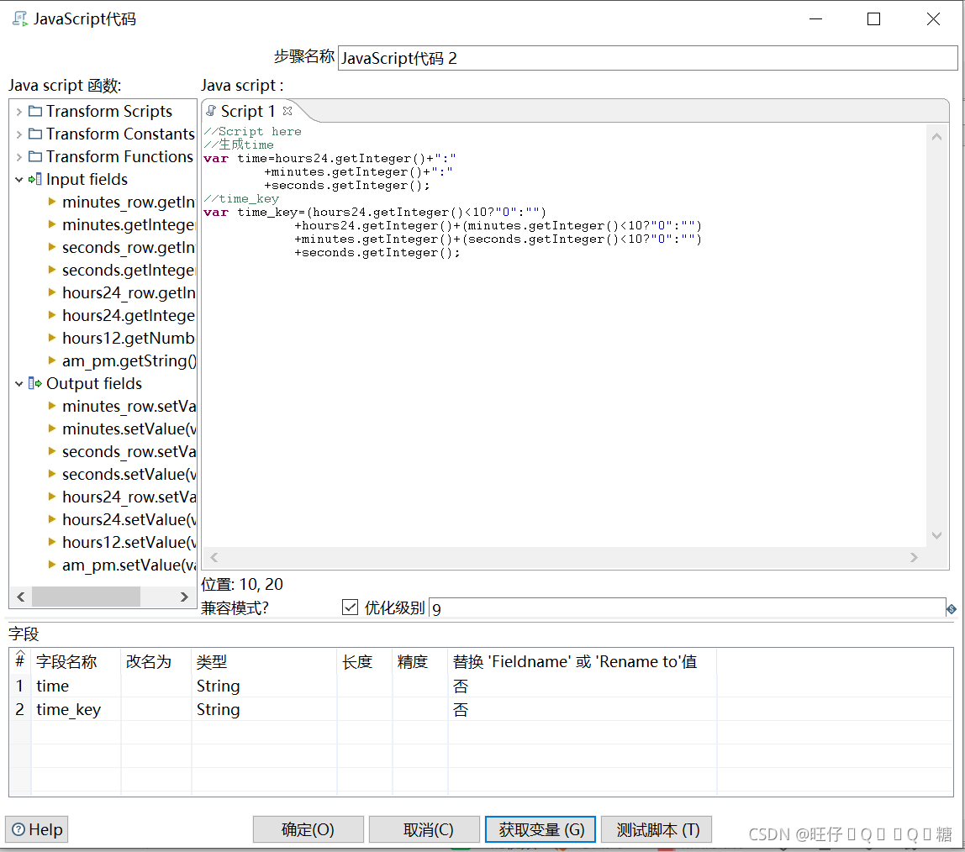The width and height of the screenshot is (965, 852).
Task: Collapse the Input fields node
Action: click(x=19, y=180)
